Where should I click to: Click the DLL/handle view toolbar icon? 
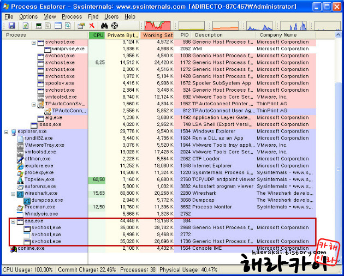(x=68, y=26)
